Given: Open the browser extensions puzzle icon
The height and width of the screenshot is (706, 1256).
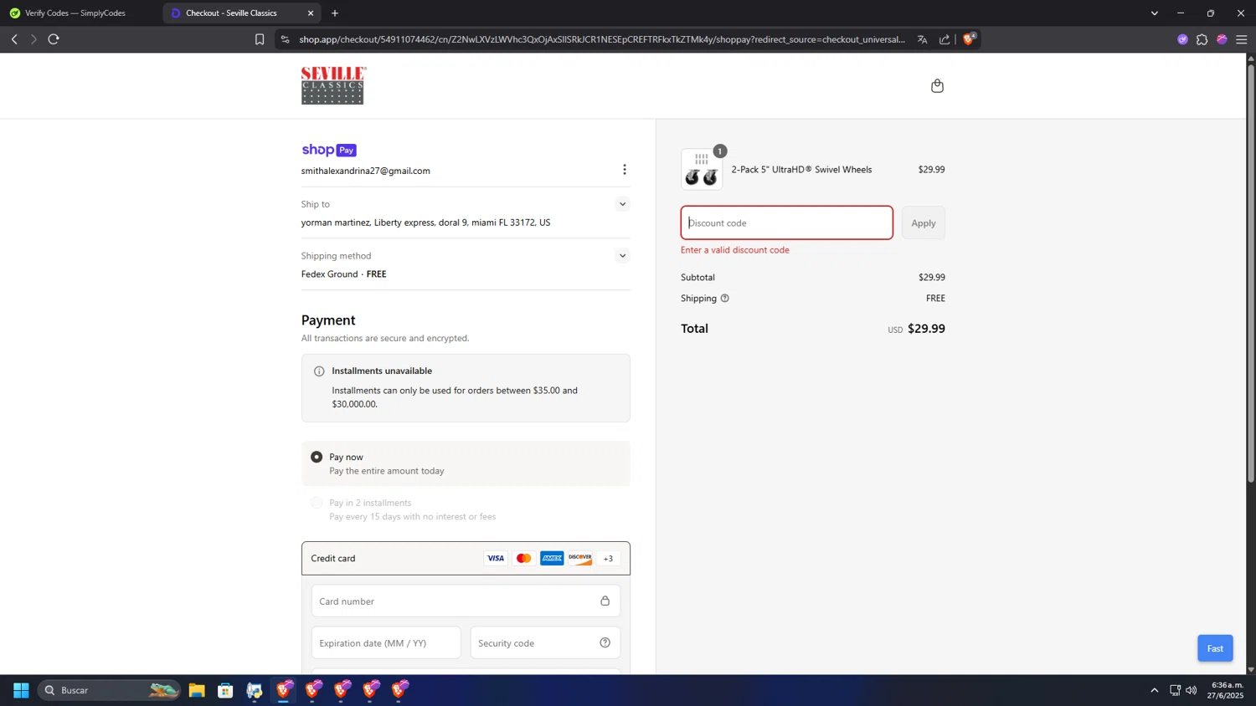Looking at the screenshot, I should 1202,39.
